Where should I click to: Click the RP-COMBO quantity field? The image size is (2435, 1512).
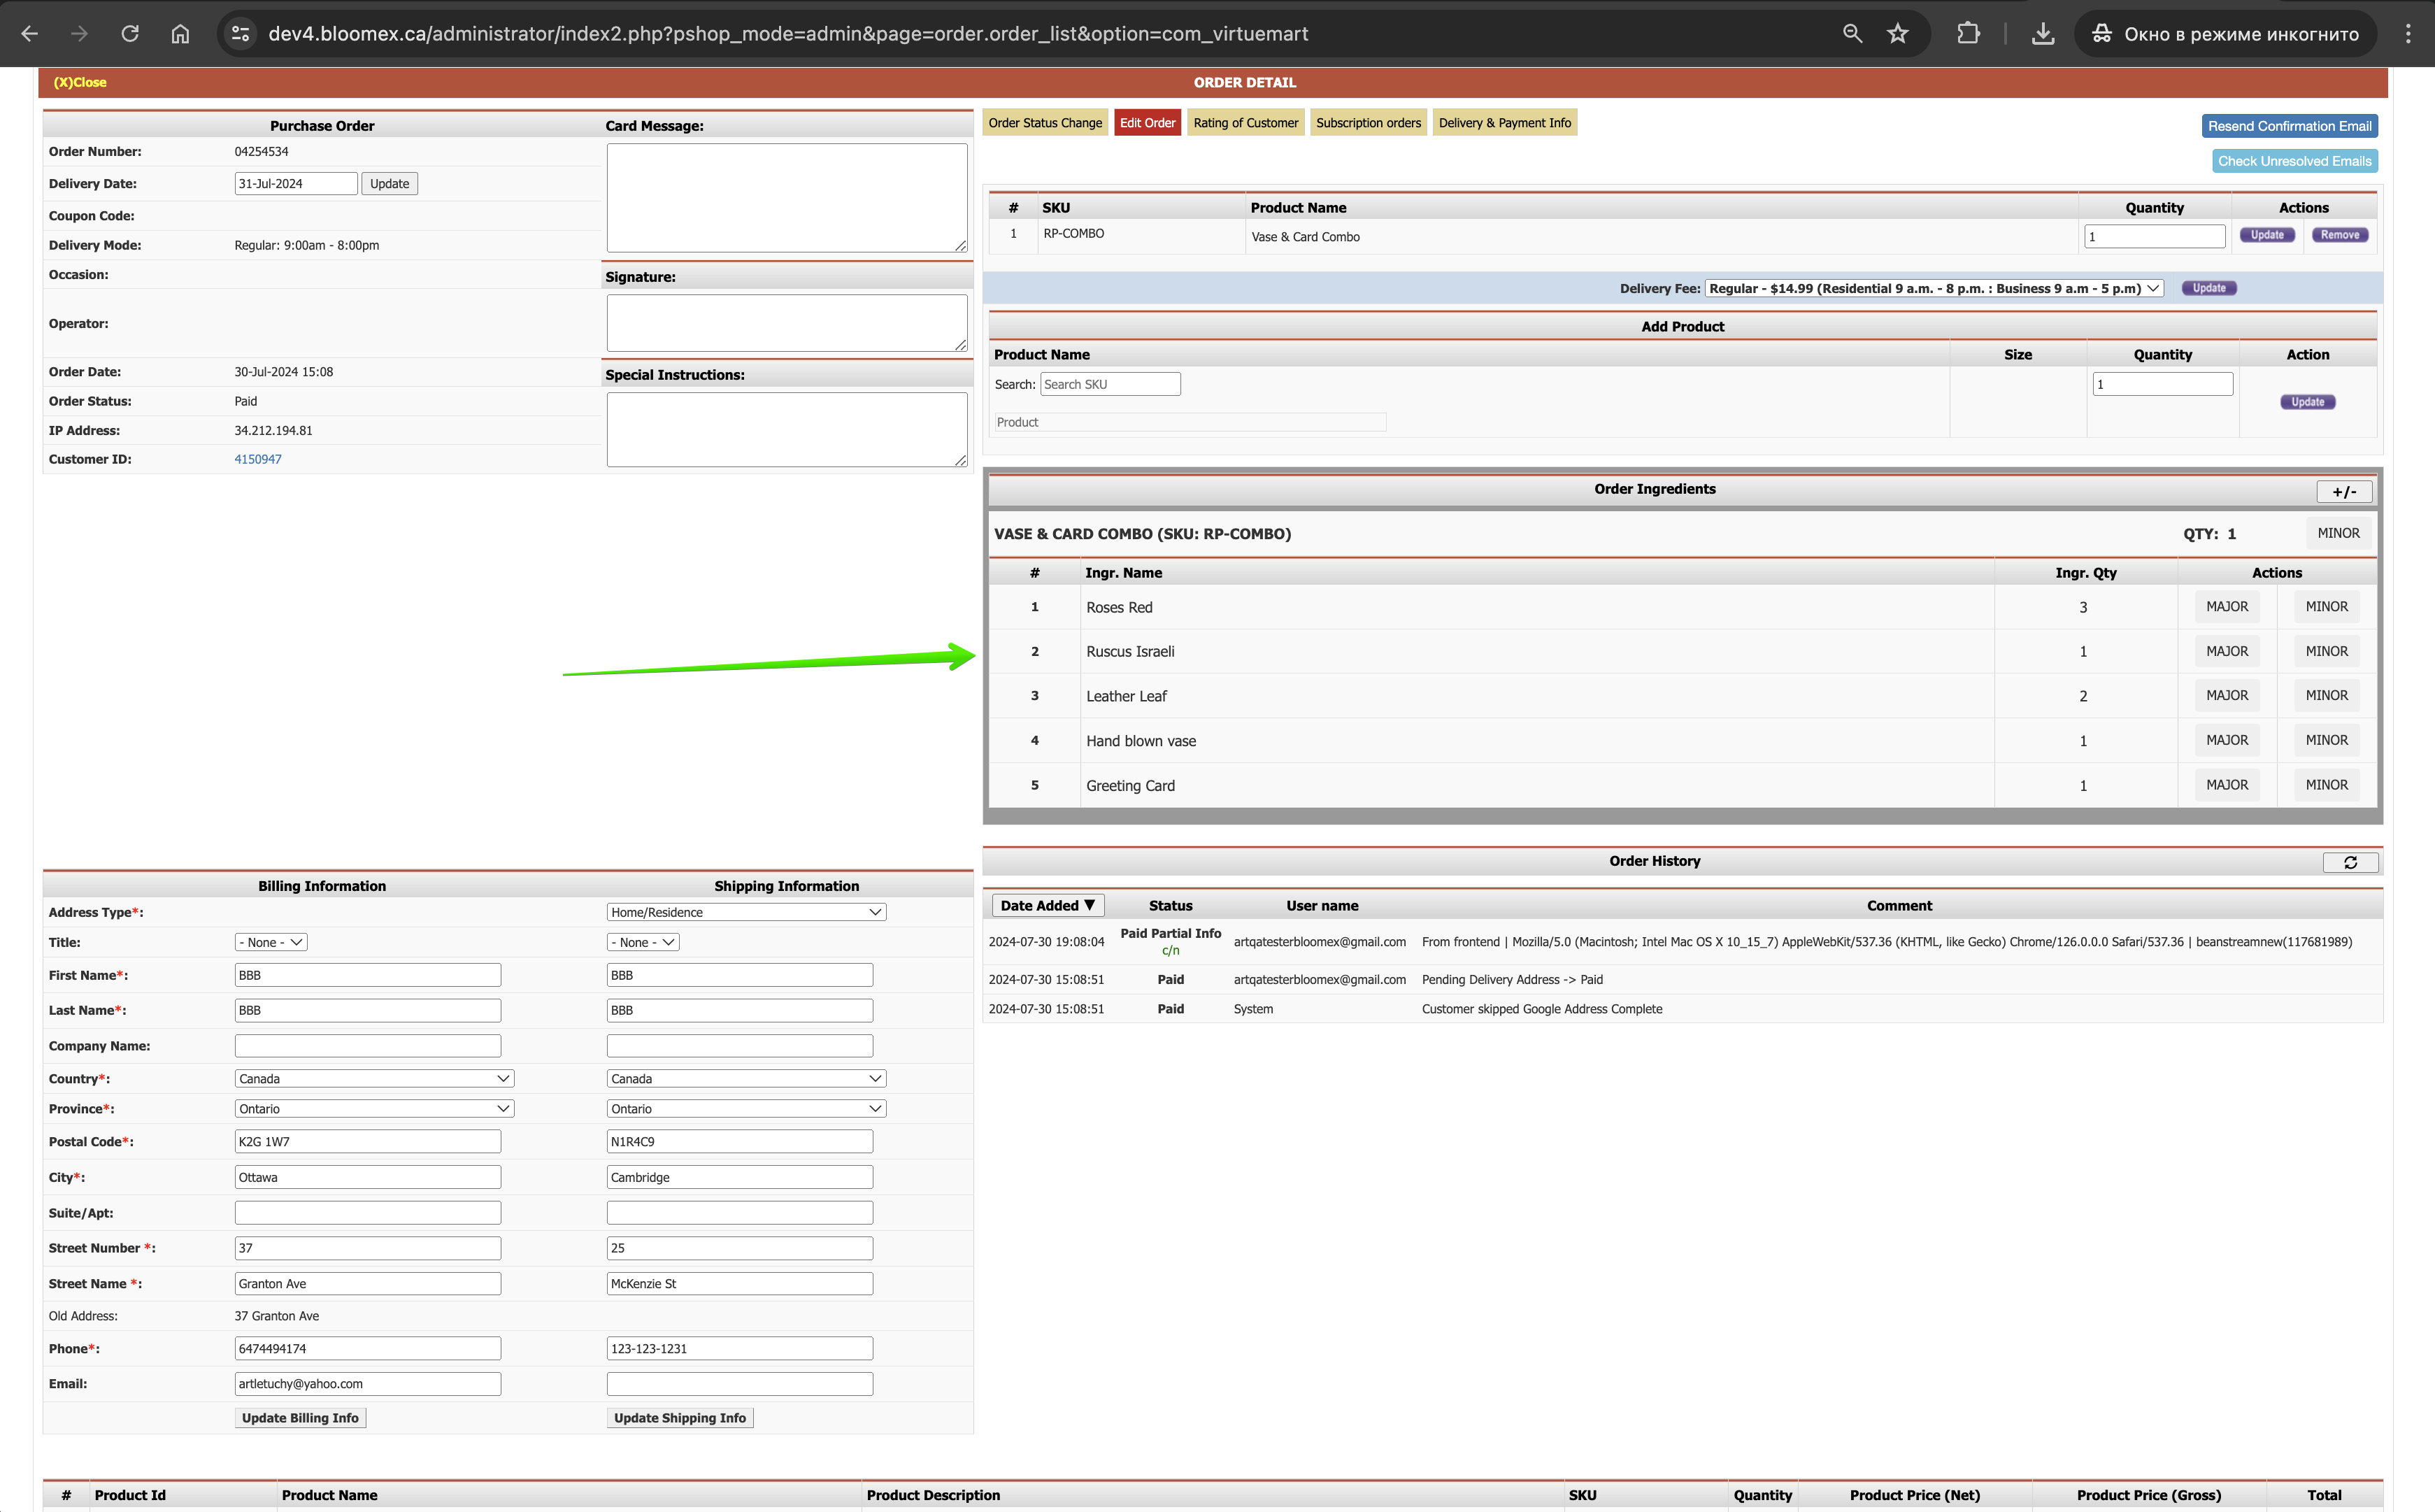[x=2154, y=236]
